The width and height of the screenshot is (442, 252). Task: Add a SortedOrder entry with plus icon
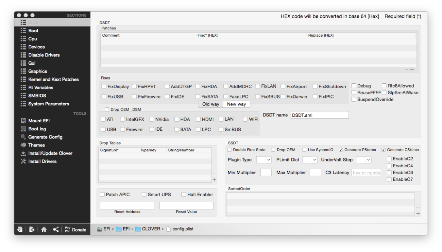(x=418, y=214)
